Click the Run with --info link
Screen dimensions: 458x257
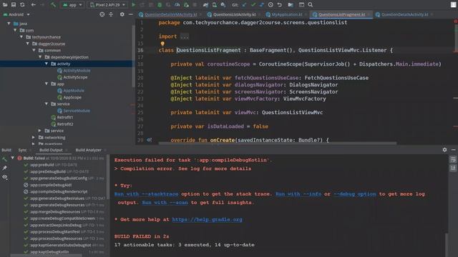tap(298, 193)
